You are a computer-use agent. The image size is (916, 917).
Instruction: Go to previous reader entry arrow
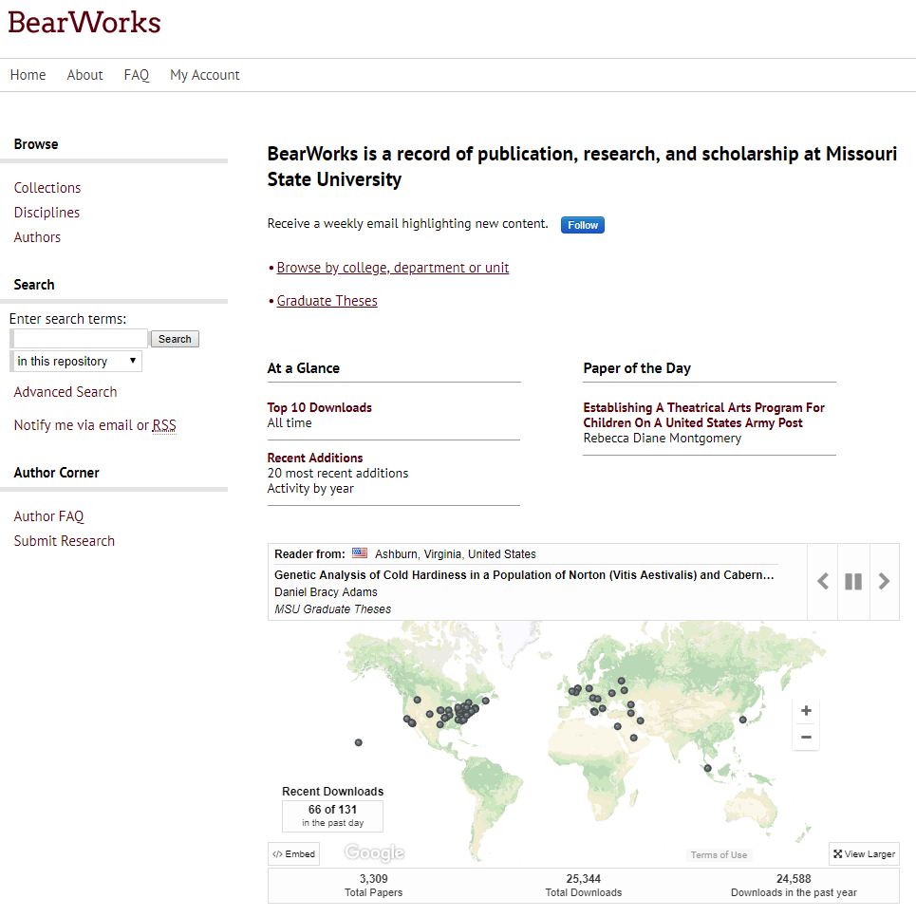point(823,582)
